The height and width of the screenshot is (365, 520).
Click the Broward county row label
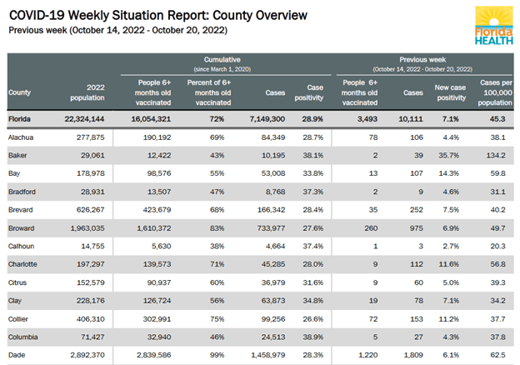[x=22, y=227]
